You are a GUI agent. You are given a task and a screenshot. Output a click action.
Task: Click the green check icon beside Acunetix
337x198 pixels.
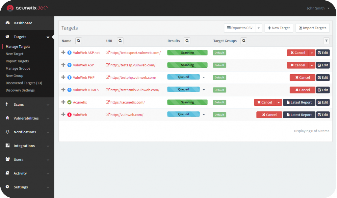[69, 102]
